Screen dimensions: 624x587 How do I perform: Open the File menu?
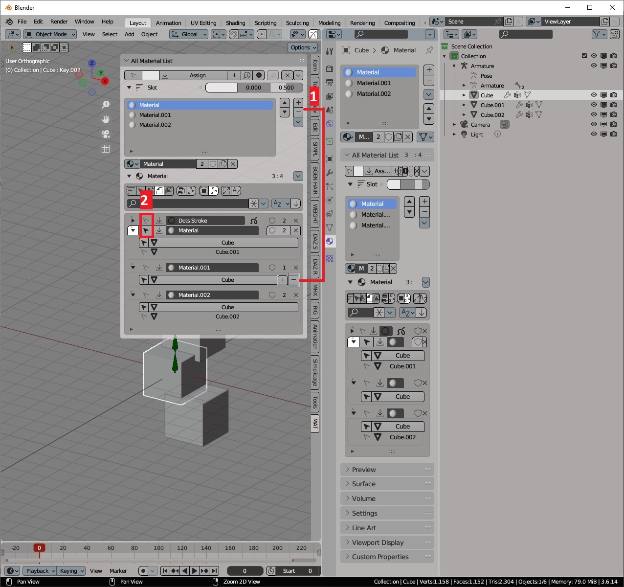[22, 22]
